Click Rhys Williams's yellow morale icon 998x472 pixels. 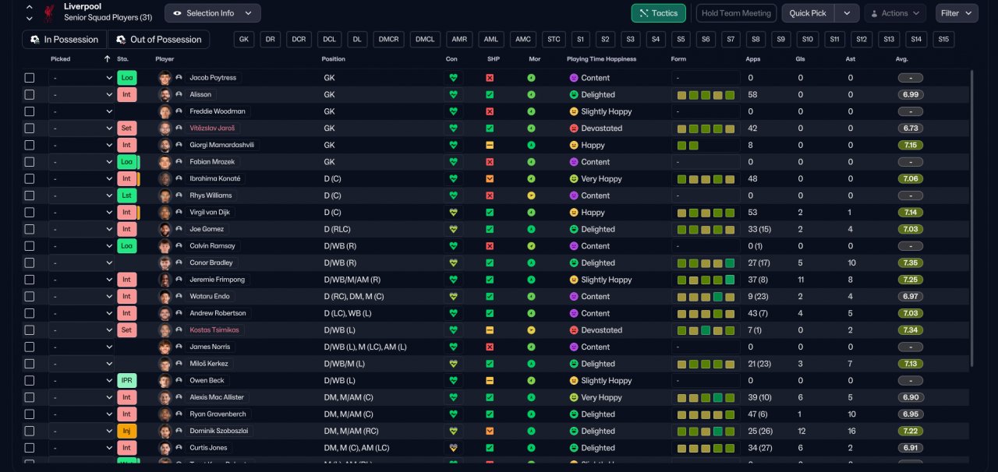(531, 195)
